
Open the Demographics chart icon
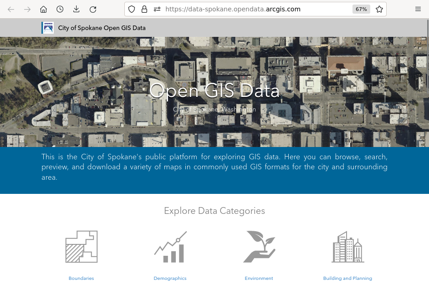170,247
